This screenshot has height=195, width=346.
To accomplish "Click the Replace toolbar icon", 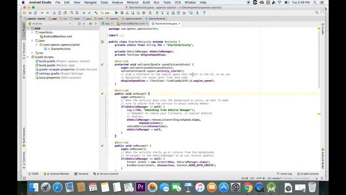I will coord(77,13).
